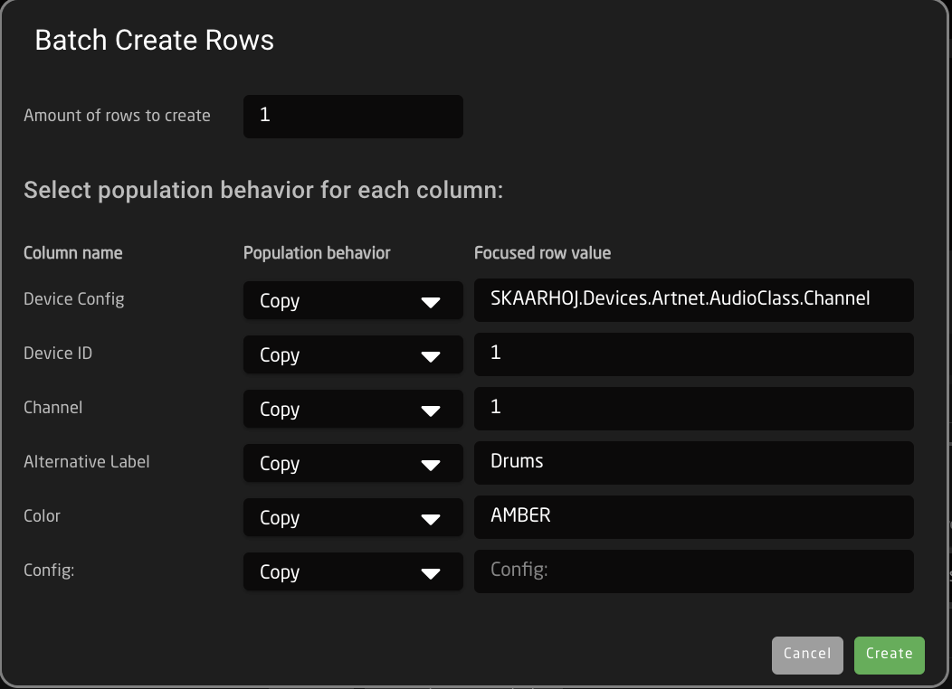Click the Alternative Label row label
This screenshot has width=952, height=689.
[86, 461]
